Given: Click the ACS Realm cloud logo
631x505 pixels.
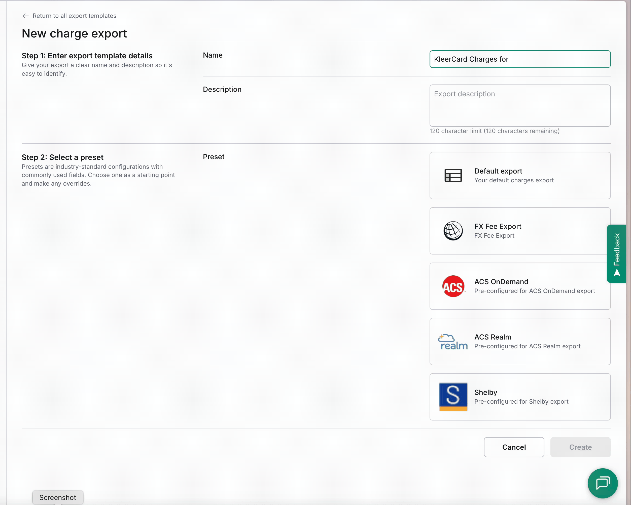Looking at the screenshot, I should (x=453, y=342).
